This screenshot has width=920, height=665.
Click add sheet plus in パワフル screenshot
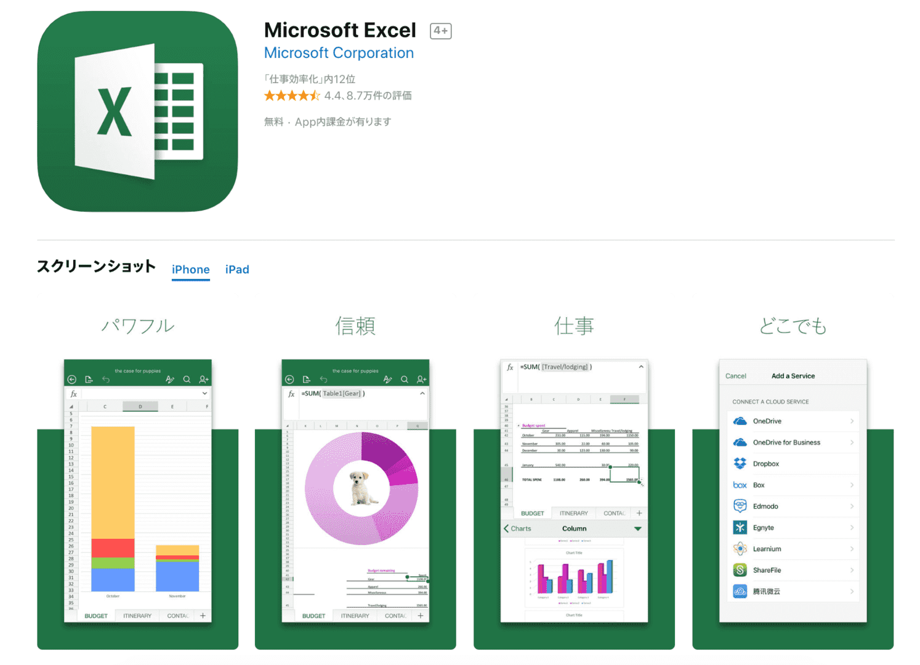click(203, 616)
